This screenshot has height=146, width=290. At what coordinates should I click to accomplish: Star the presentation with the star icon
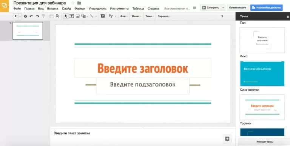click(72, 3)
